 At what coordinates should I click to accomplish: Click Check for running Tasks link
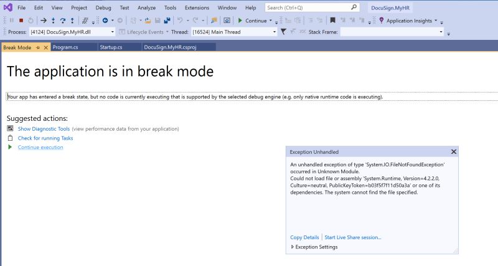45,138
